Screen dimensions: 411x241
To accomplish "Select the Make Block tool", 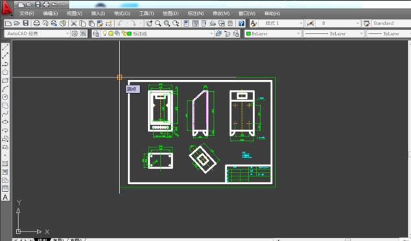I will [x=5, y=147].
